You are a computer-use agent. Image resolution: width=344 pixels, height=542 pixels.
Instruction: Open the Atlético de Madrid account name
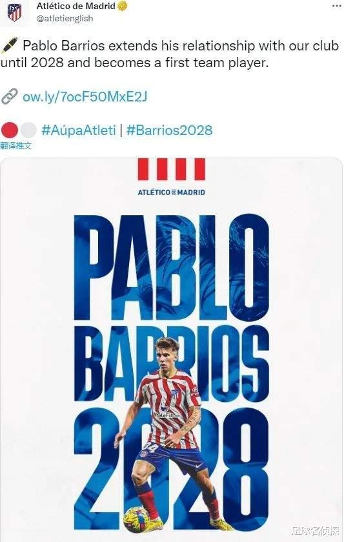pyautogui.click(x=76, y=6)
